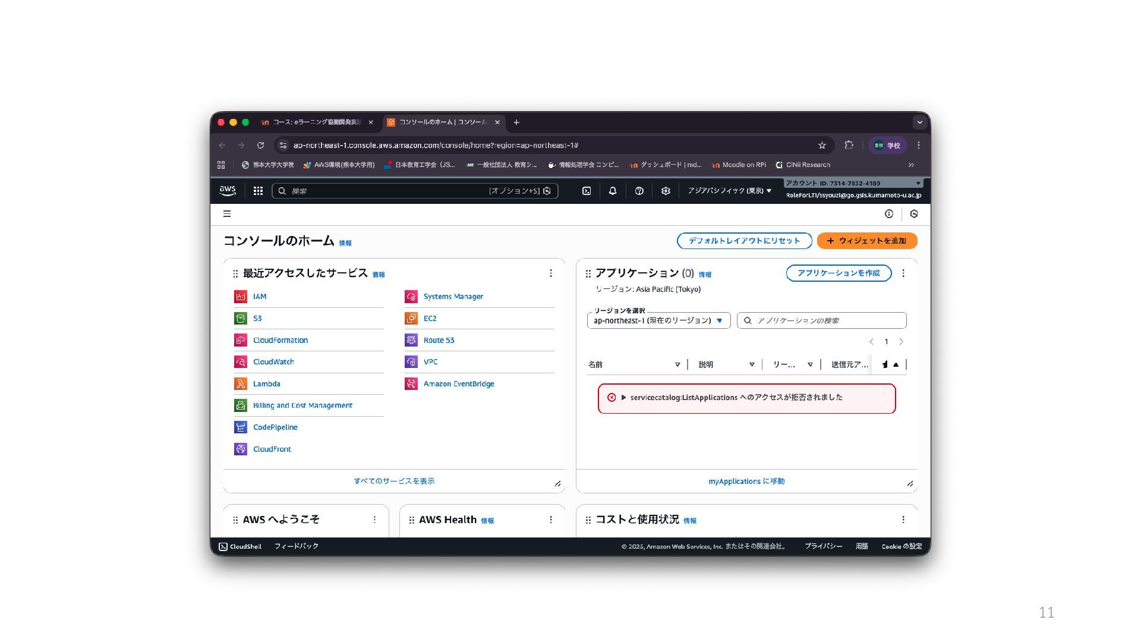Viewport: 1141px width, 642px height.
Task: Open the AWS services grid menu
Action: (x=258, y=191)
